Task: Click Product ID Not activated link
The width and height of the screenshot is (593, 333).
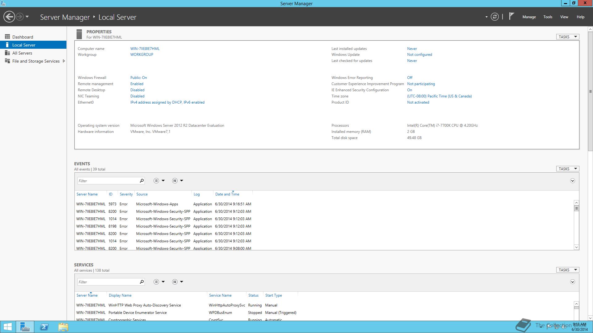Action: click(418, 102)
